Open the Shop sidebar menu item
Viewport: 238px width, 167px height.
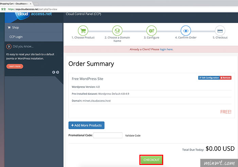pyautogui.click(x=34, y=28)
